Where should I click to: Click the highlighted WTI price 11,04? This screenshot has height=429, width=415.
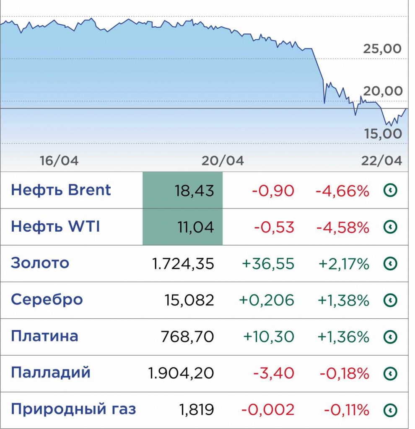click(195, 227)
